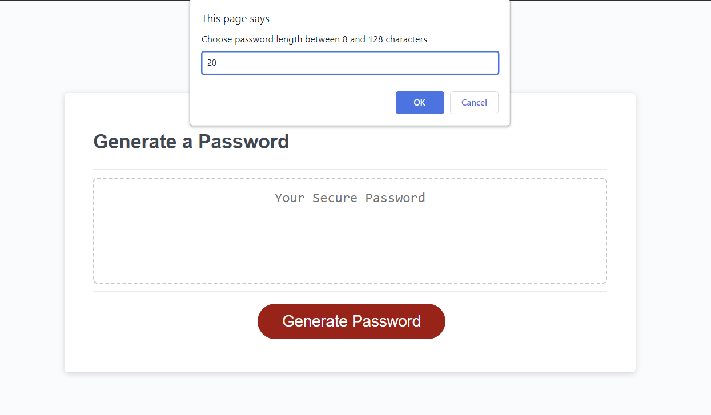Click the This page says dialog title

click(x=235, y=18)
